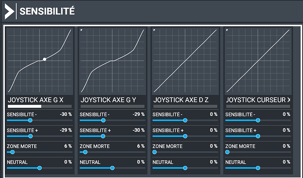Screen dimensions: 303x178
Task: Click the Joystick Axe G X input level bar
Action: 40,106
